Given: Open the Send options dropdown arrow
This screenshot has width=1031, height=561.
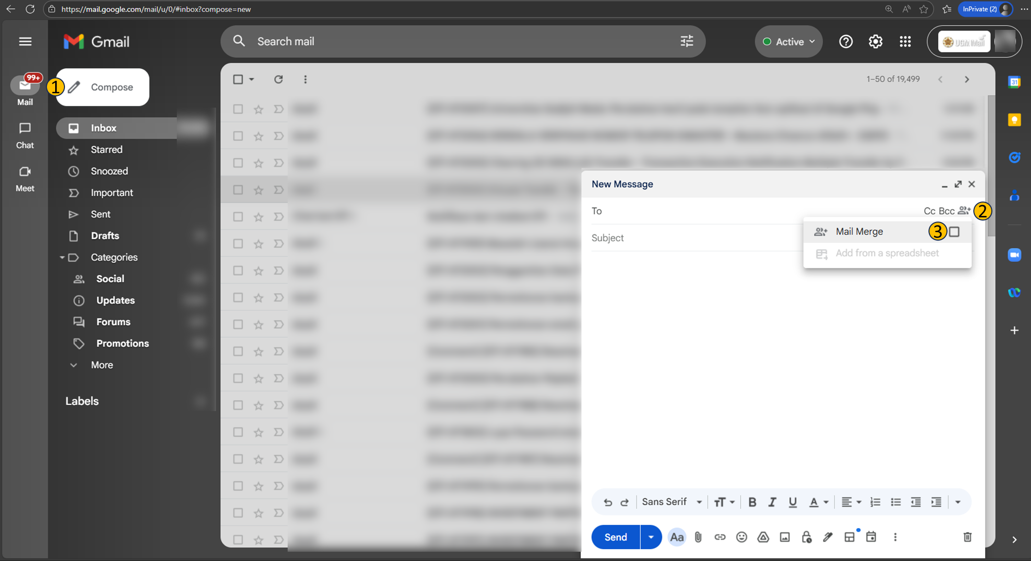Looking at the screenshot, I should [x=651, y=537].
